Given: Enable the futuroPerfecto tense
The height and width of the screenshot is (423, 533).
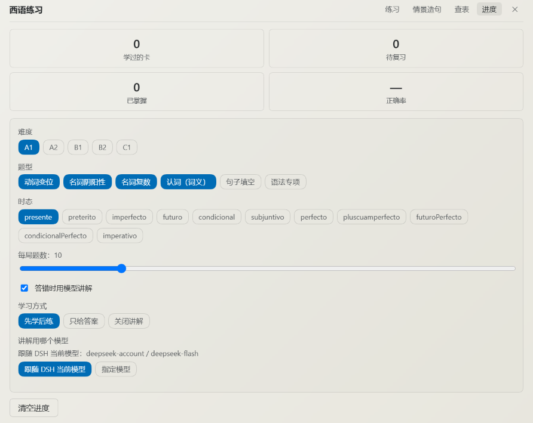Looking at the screenshot, I should [x=439, y=217].
